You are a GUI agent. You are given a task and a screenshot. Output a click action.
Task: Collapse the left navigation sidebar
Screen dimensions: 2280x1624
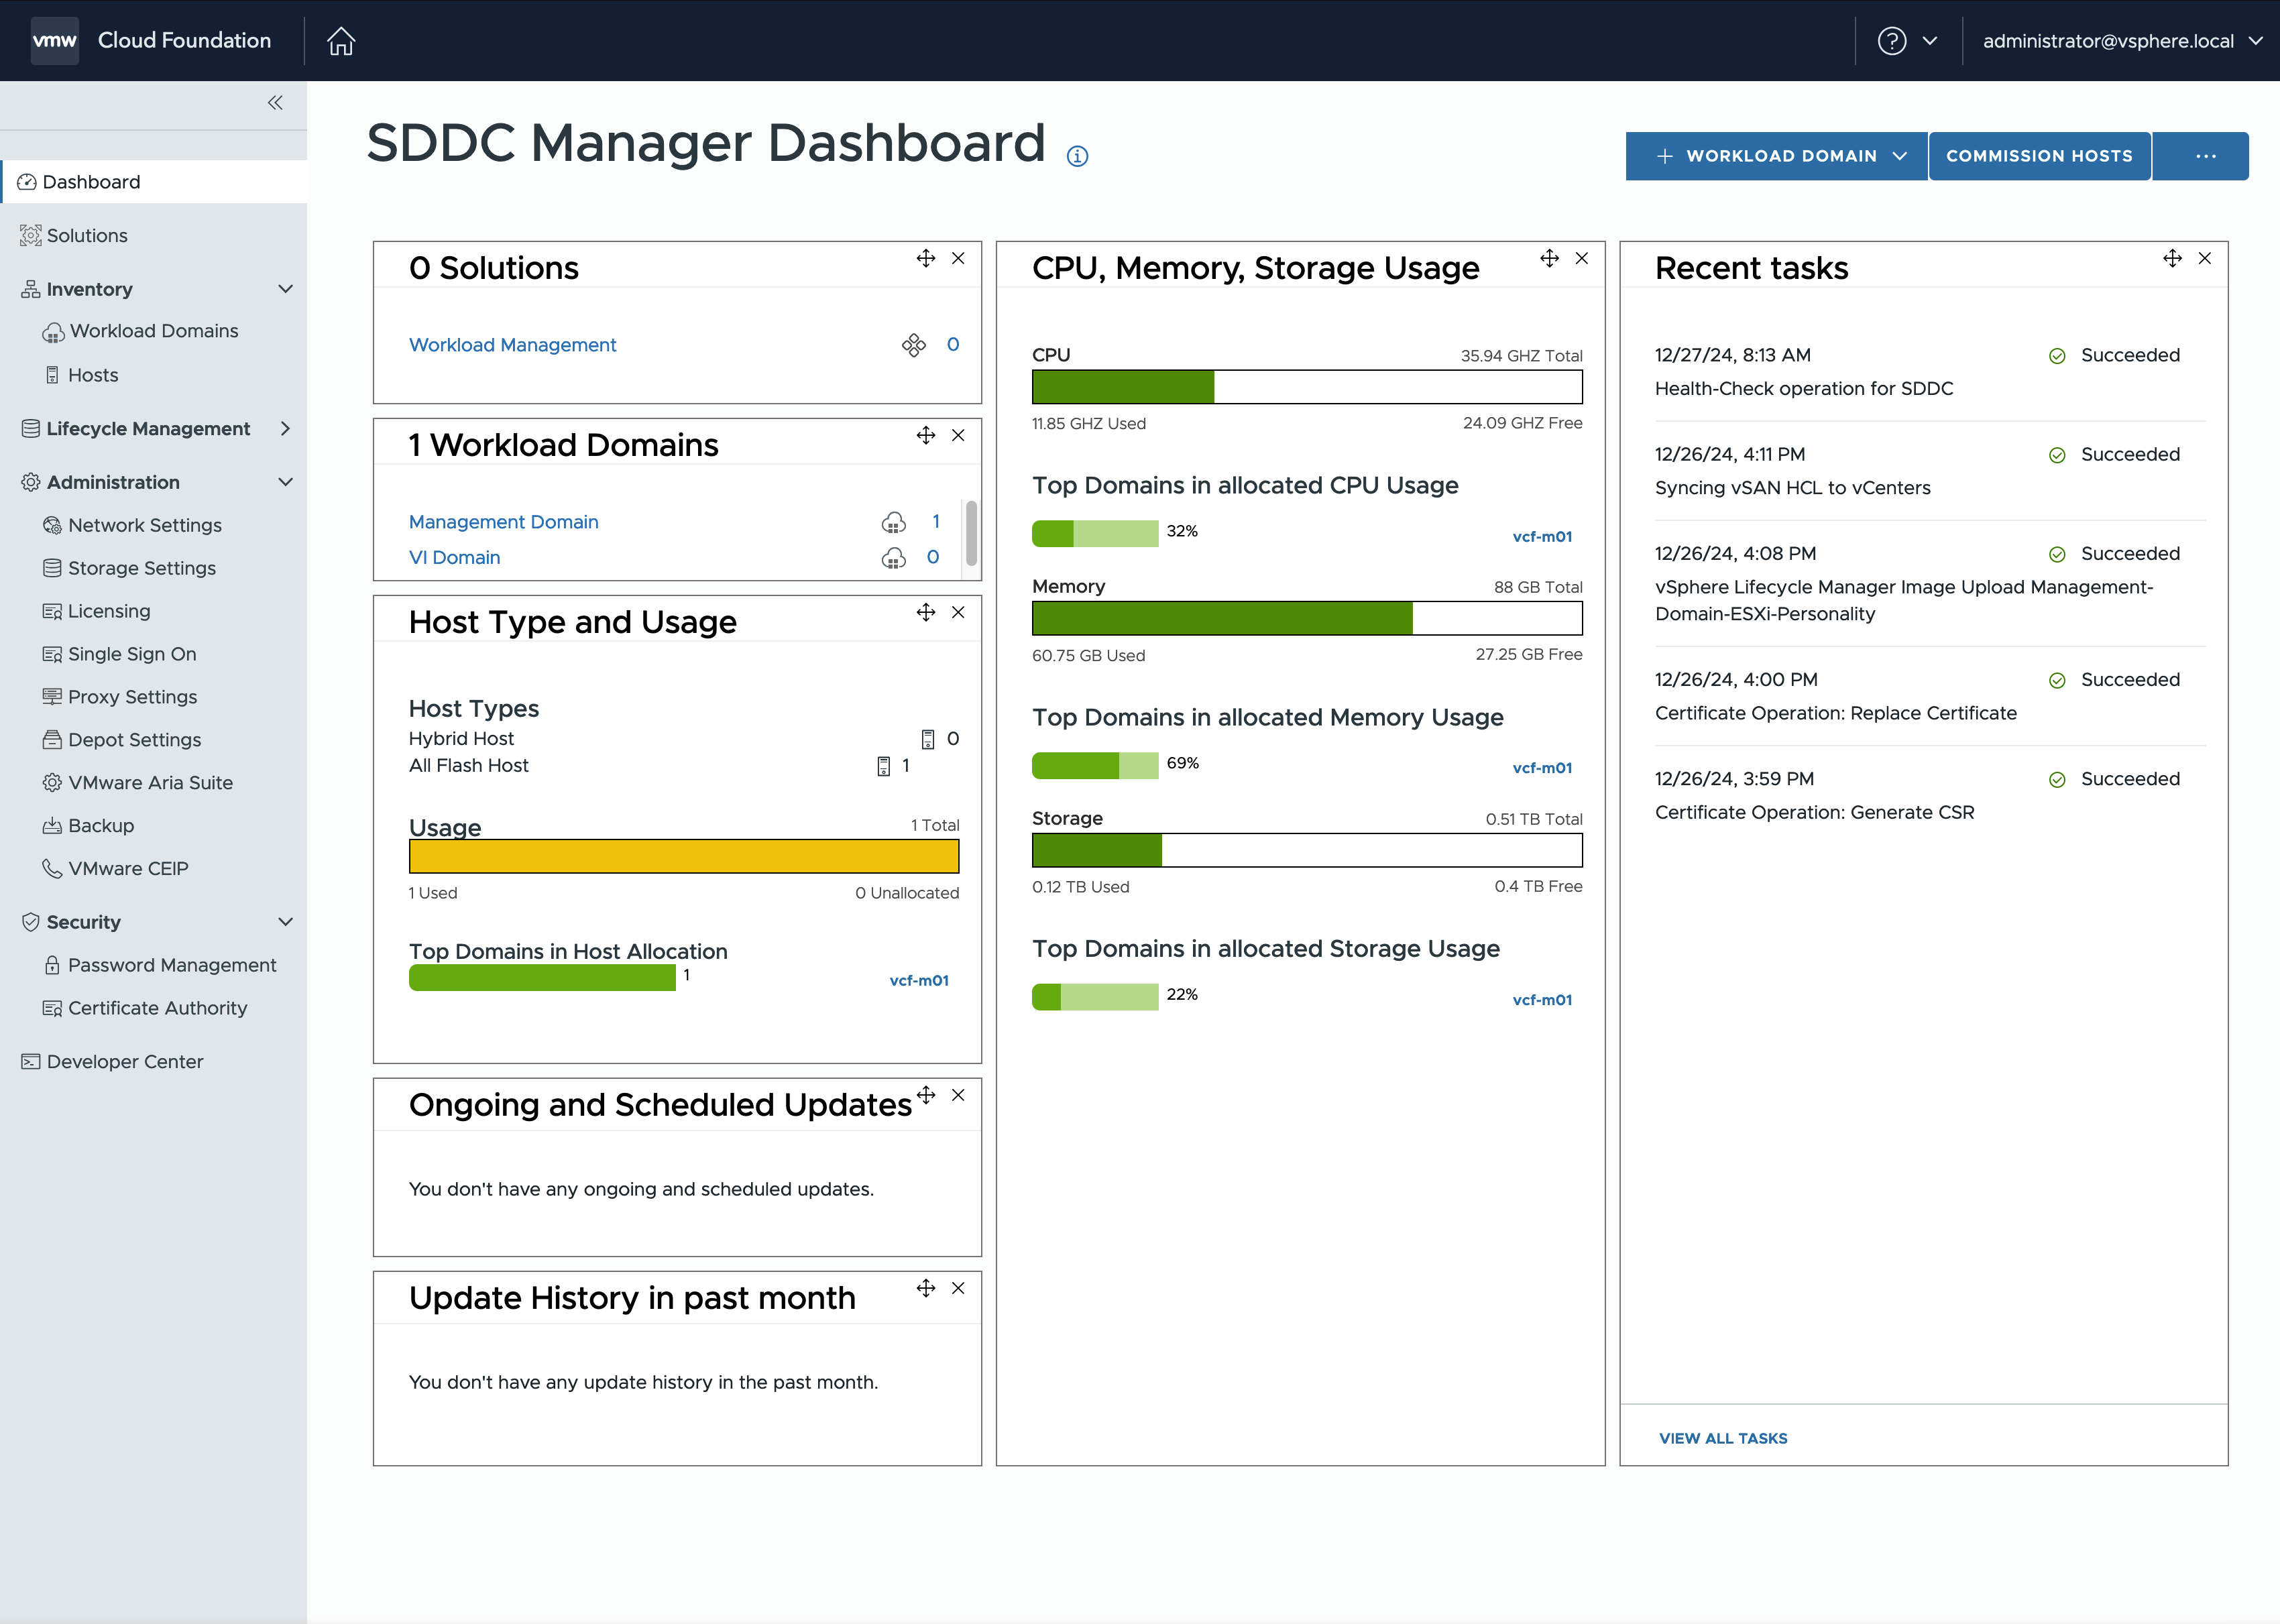[275, 102]
